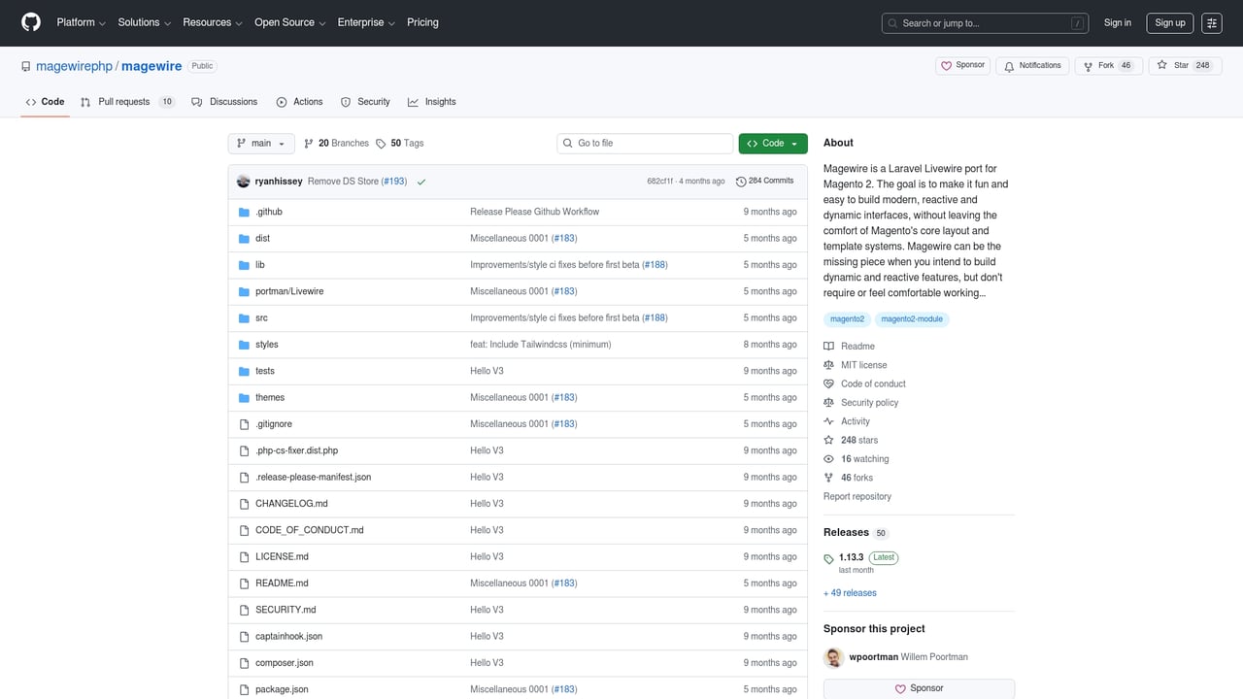The image size is (1243, 699).
Task: Click the .github folder icon
Action: [243, 212]
